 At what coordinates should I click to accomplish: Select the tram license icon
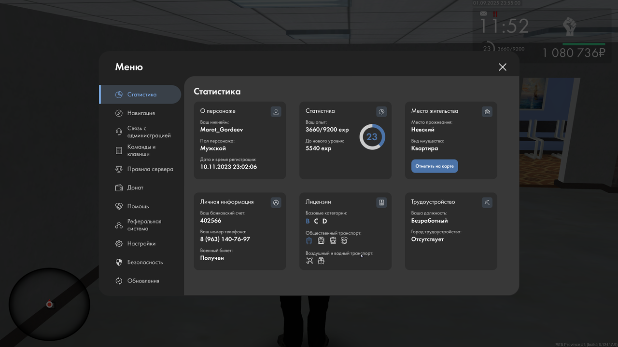click(x=333, y=240)
